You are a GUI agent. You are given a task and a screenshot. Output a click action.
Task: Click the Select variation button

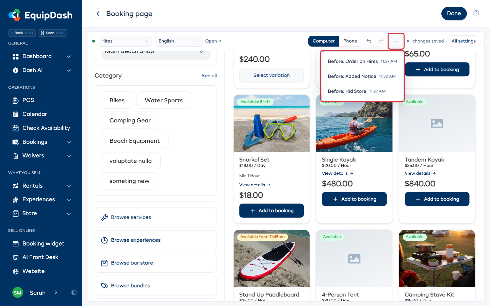(272, 75)
